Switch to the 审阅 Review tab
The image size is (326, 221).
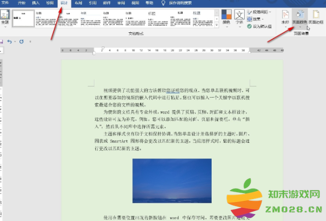coord(121,3)
